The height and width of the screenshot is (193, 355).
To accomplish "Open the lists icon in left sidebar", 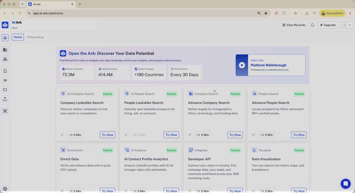I will tap(5, 80).
